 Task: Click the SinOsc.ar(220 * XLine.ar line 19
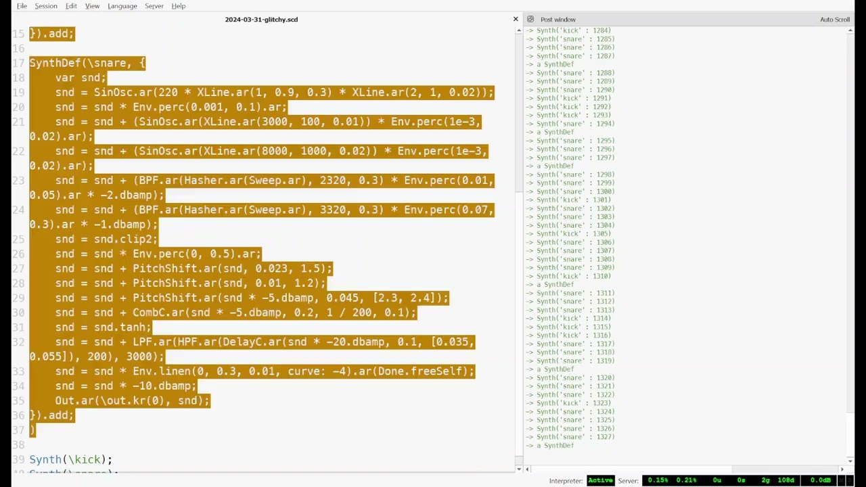[x=275, y=93]
